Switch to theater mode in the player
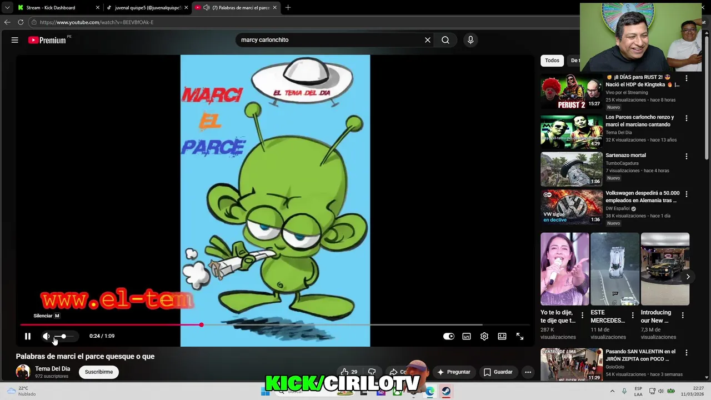The width and height of the screenshot is (711, 400). (502, 336)
